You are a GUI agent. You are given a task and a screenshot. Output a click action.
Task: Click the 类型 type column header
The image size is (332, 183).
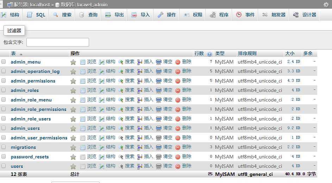(220, 53)
